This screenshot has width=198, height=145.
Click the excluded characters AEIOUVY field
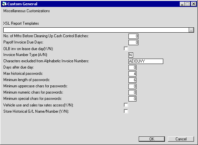[146, 61]
